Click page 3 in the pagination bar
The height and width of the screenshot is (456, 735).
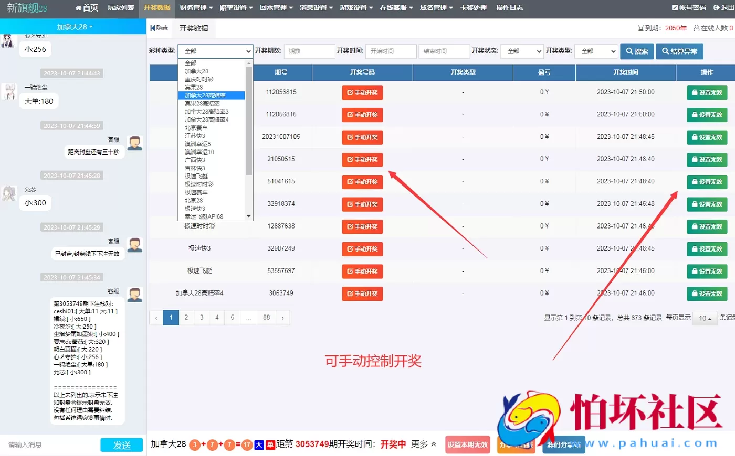click(203, 317)
